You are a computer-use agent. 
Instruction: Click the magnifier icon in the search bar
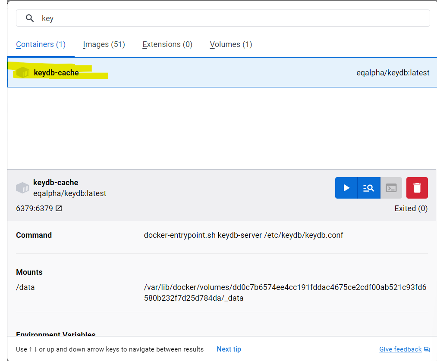29,18
